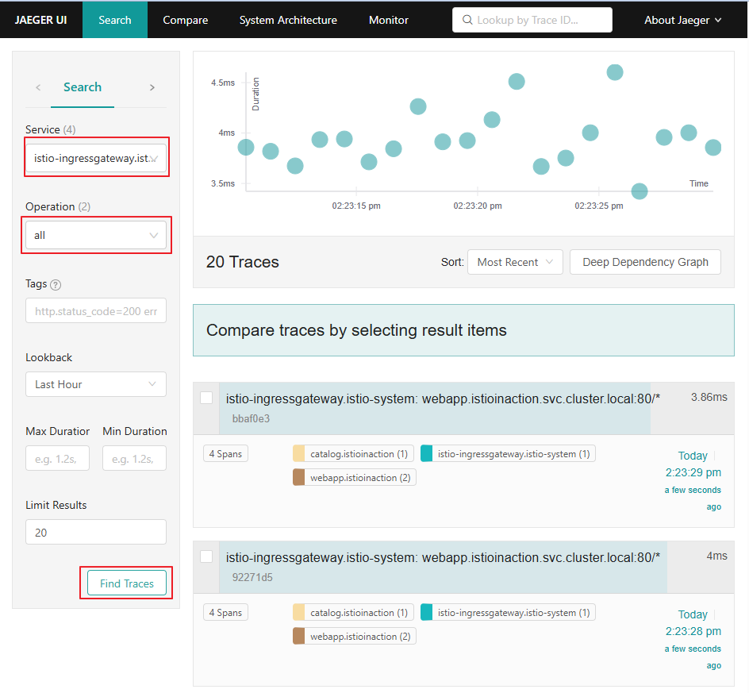Click the highest scatter dot above 4.5ms

pyautogui.click(x=615, y=72)
